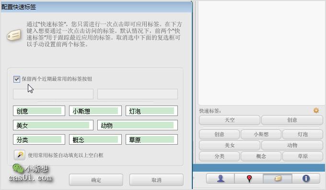Apply the 灯泡 quick tag button

[303, 134]
